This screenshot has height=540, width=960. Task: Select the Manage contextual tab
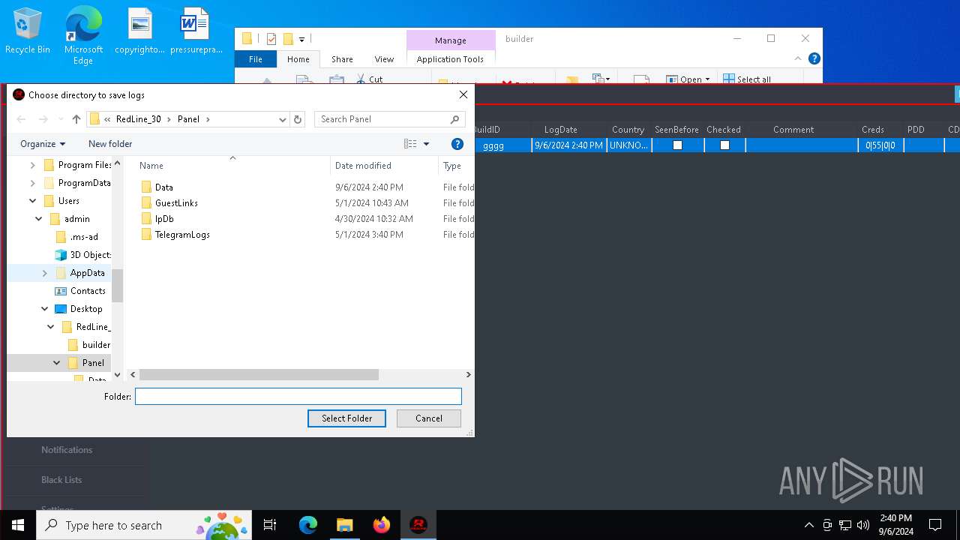(450, 40)
